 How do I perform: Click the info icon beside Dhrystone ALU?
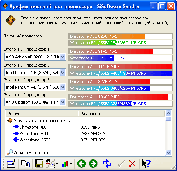click(x=16, y=127)
